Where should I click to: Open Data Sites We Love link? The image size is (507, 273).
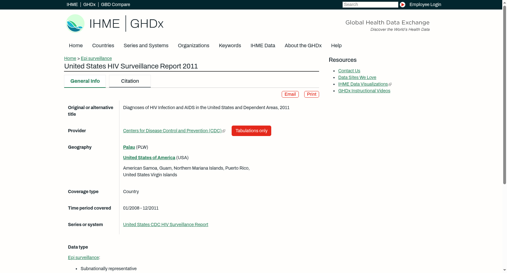pyautogui.click(x=357, y=77)
